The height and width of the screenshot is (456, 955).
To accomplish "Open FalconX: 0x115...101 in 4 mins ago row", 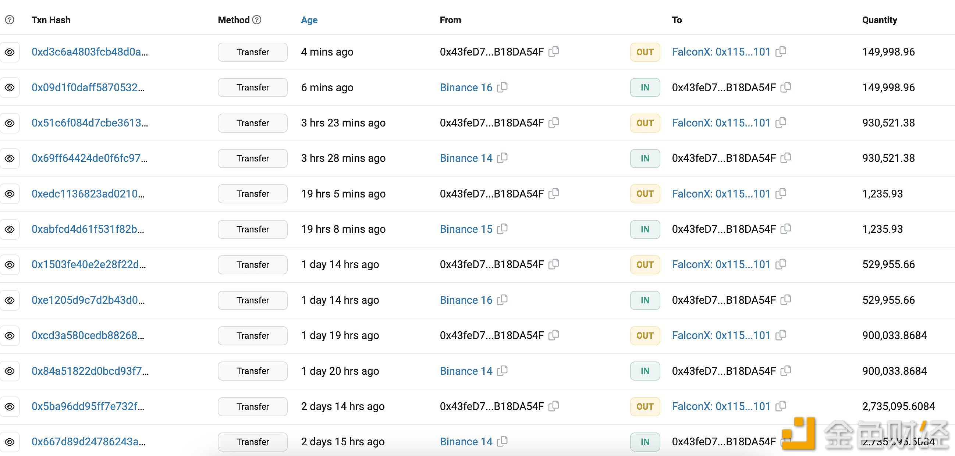I will point(721,52).
